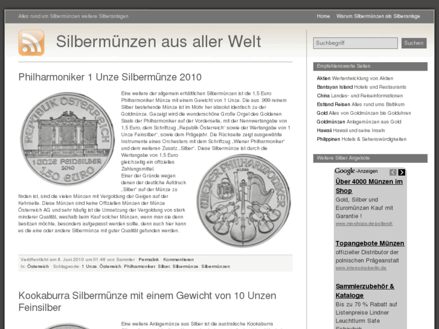Click the Österreich tag in Schlagworte list

click(x=111, y=266)
